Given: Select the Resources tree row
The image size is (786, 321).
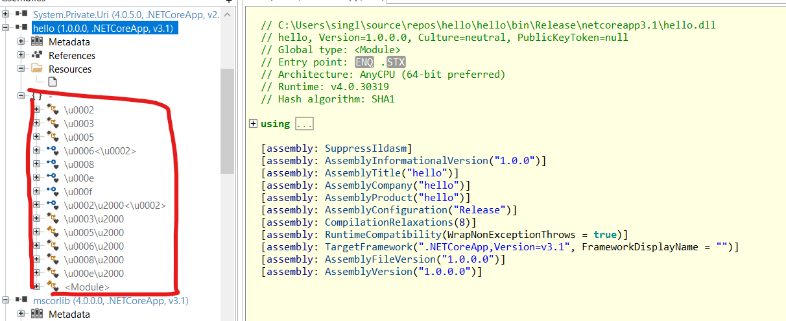Looking at the screenshot, I should pyautogui.click(x=70, y=69).
